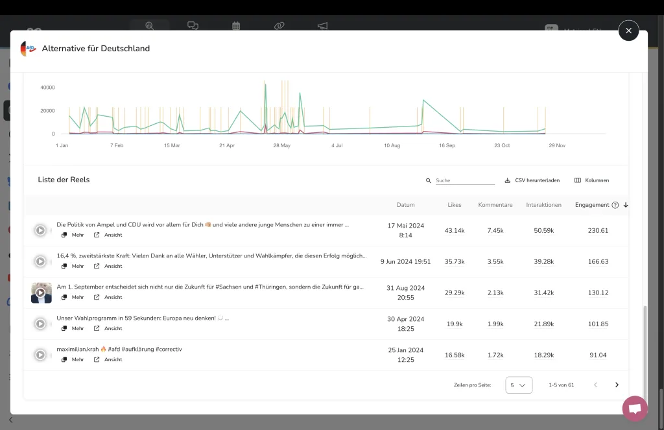
Task: Click Mehr under the maximilian.krah reel
Action: pyautogui.click(x=73, y=359)
